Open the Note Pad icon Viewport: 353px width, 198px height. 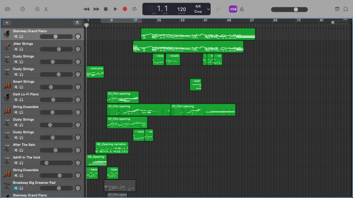tap(337, 9)
